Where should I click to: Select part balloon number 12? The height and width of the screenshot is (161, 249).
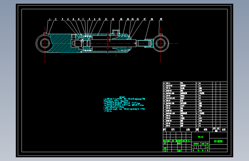coord(113,19)
